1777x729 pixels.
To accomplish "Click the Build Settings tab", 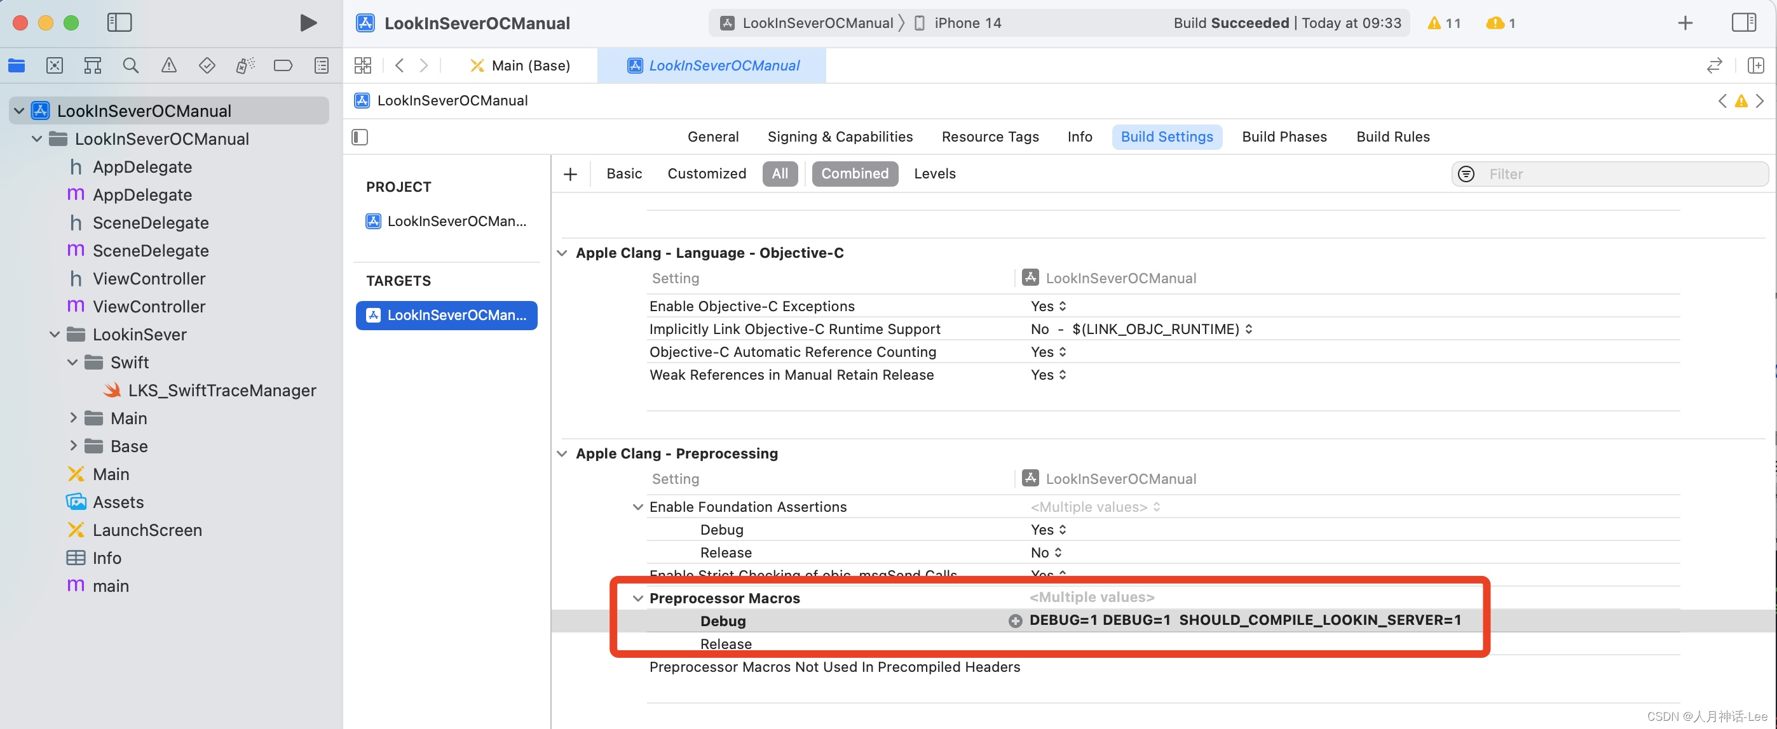I will [1168, 137].
